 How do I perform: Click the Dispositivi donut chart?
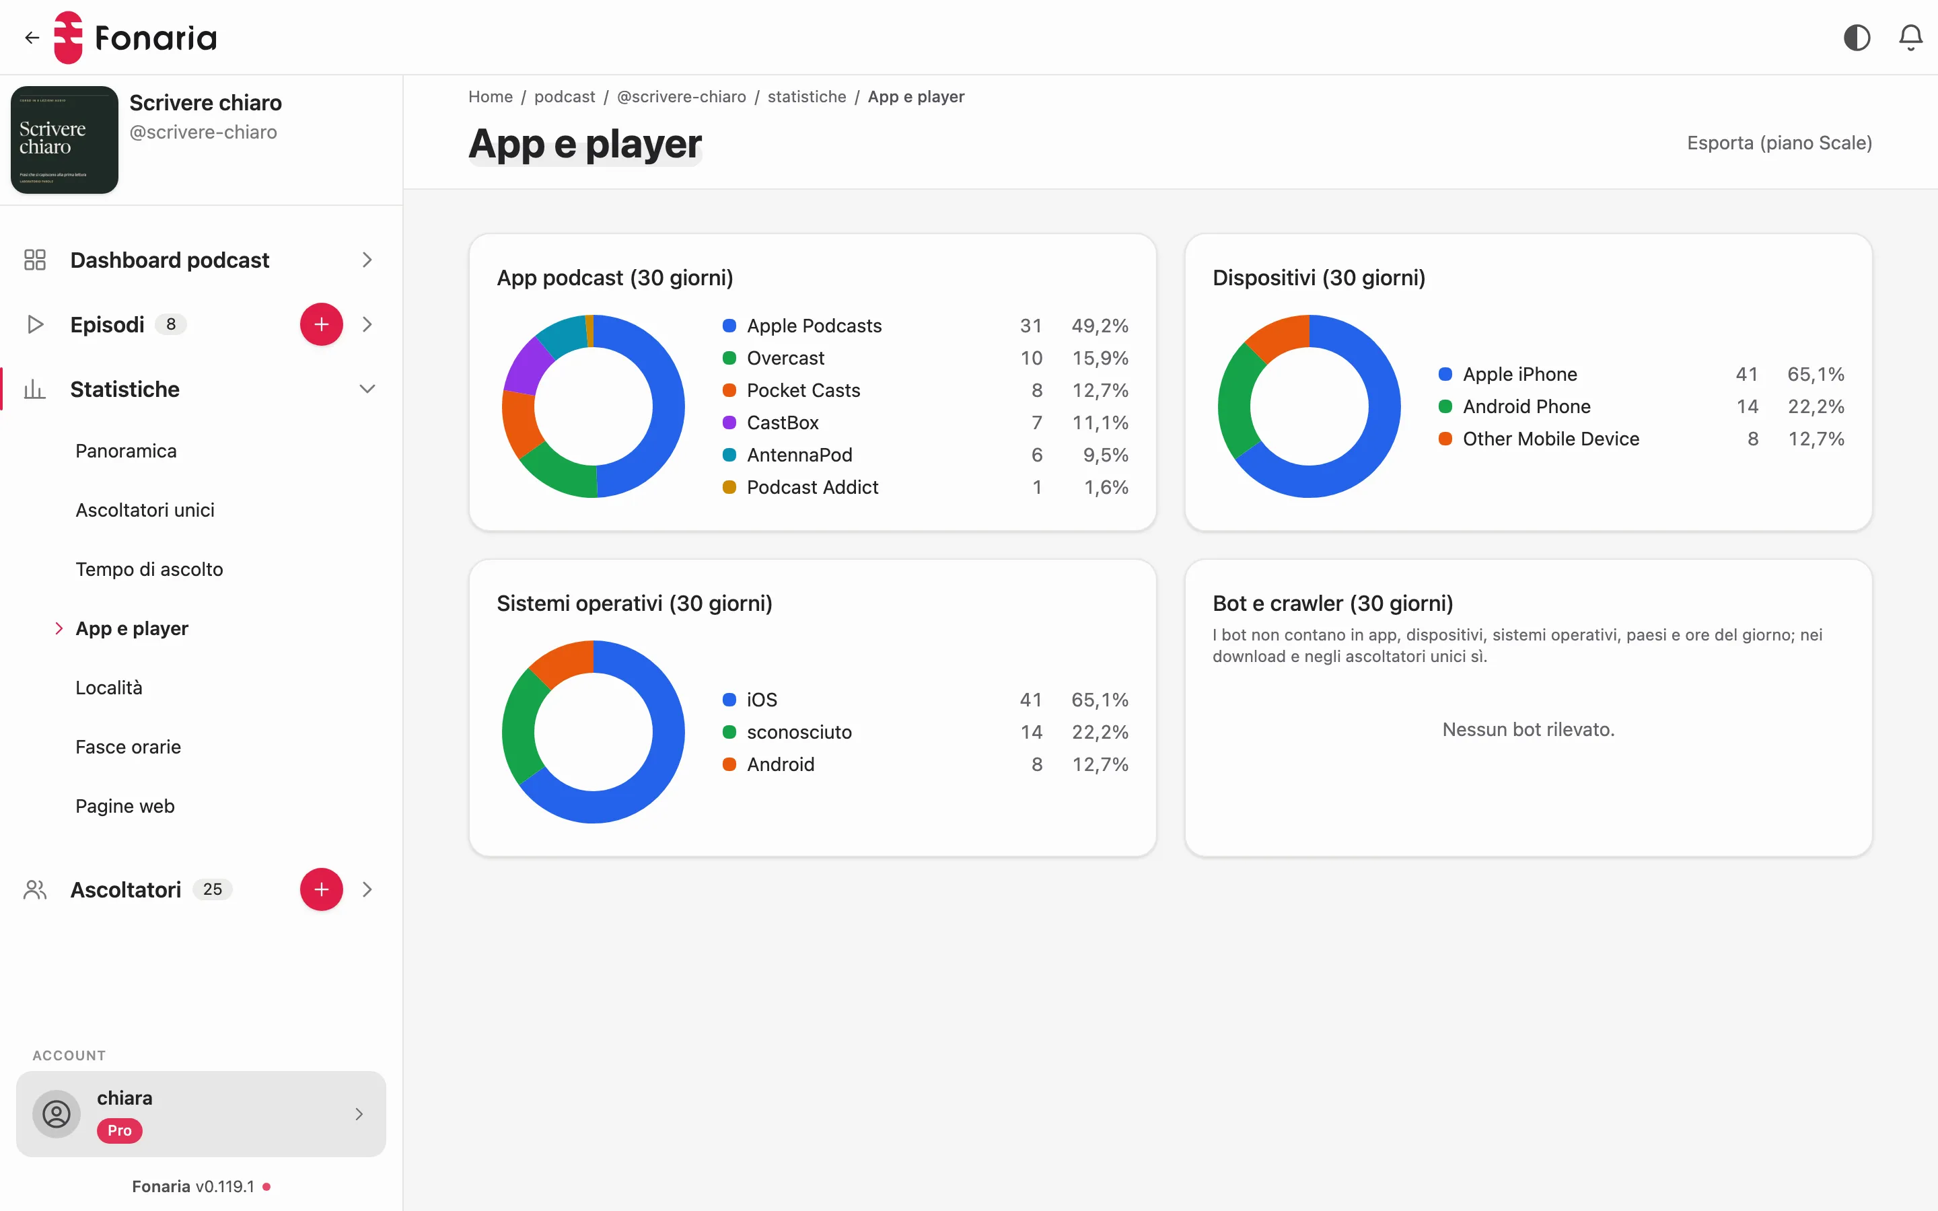pyautogui.click(x=1309, y=406)
